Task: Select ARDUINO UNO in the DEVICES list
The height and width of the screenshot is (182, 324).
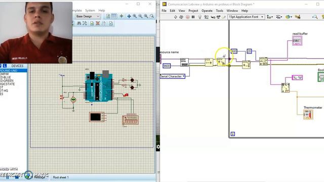Action: (14, 71)
